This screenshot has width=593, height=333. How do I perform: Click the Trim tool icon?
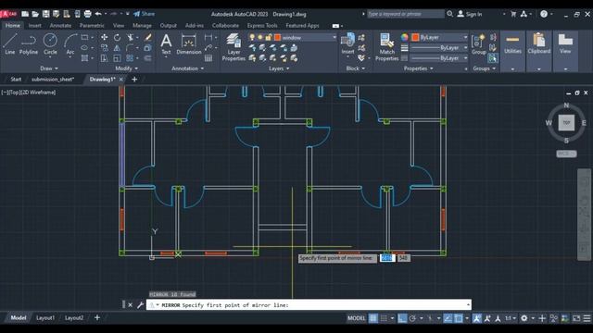pyautogui.click(x=131, y=37)
